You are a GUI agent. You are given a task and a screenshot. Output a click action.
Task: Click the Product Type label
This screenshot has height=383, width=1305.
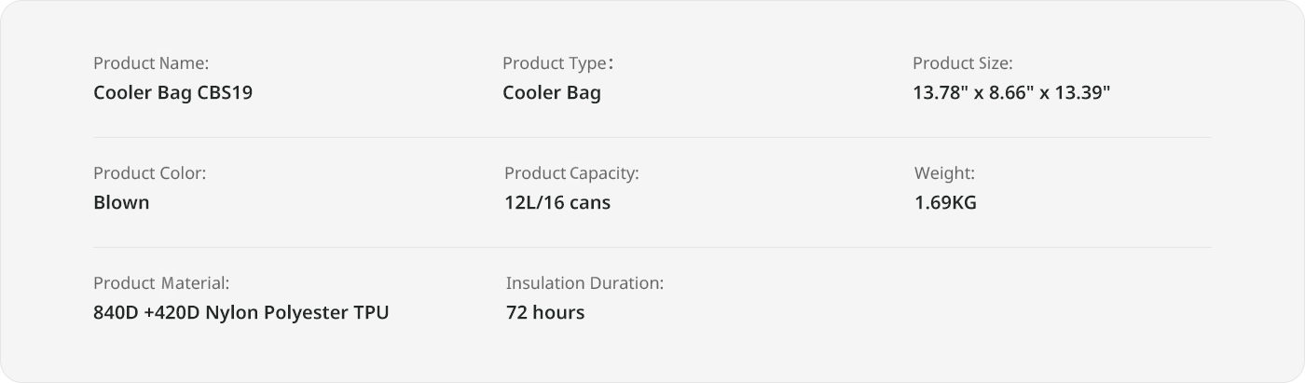[x=557, y=63]
